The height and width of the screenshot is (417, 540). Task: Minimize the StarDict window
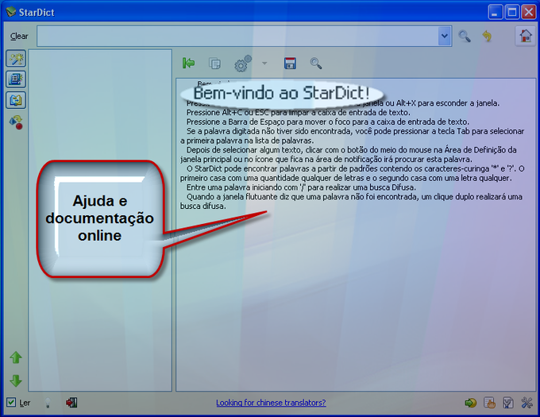coord(495,13)
